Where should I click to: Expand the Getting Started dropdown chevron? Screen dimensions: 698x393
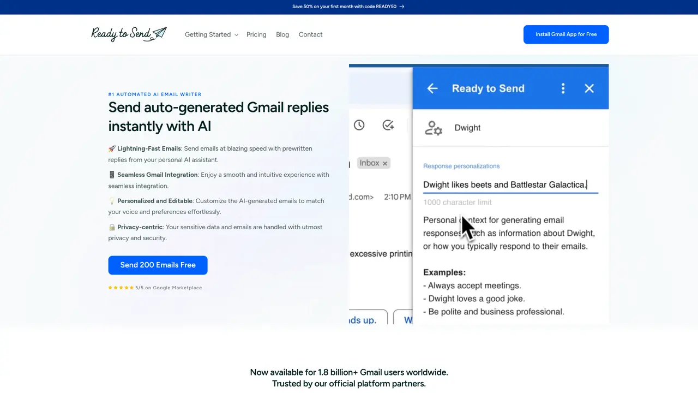coord(236,35)
